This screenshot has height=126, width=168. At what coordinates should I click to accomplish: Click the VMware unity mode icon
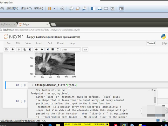[112, 8]
